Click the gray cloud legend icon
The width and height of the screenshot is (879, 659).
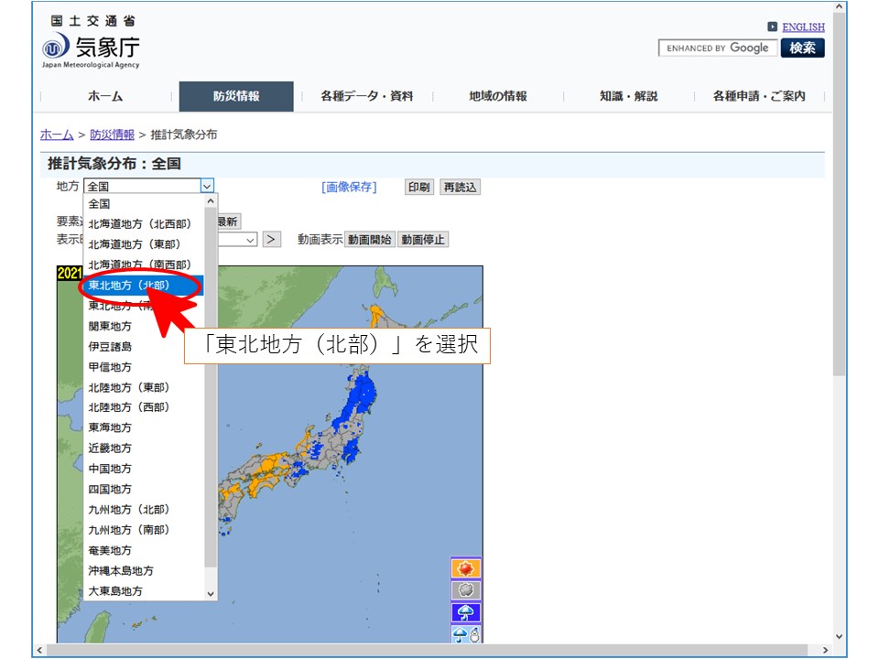[x=466, y=590]
